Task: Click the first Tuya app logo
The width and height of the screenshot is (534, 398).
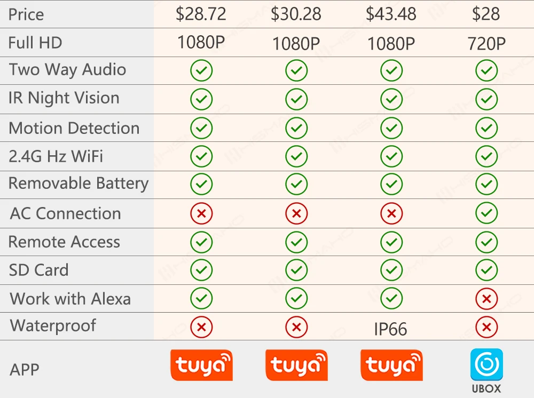Action: click(201, 365)
